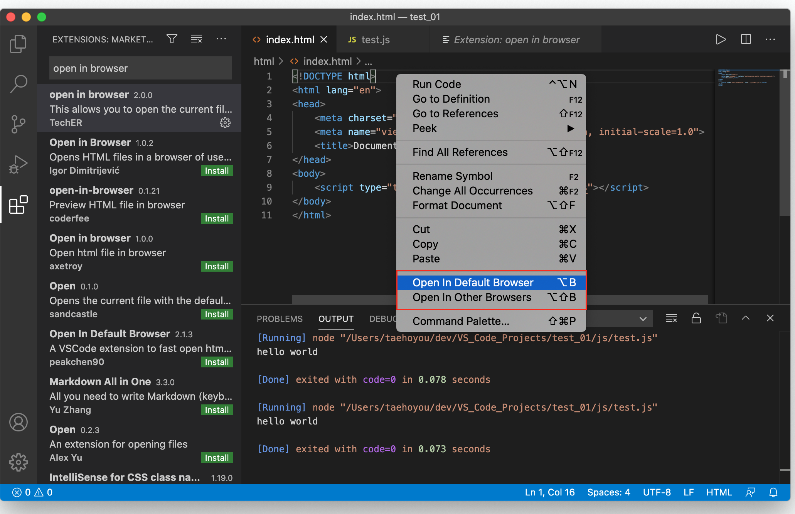Open the Search view icon

(x=18, y=83)
